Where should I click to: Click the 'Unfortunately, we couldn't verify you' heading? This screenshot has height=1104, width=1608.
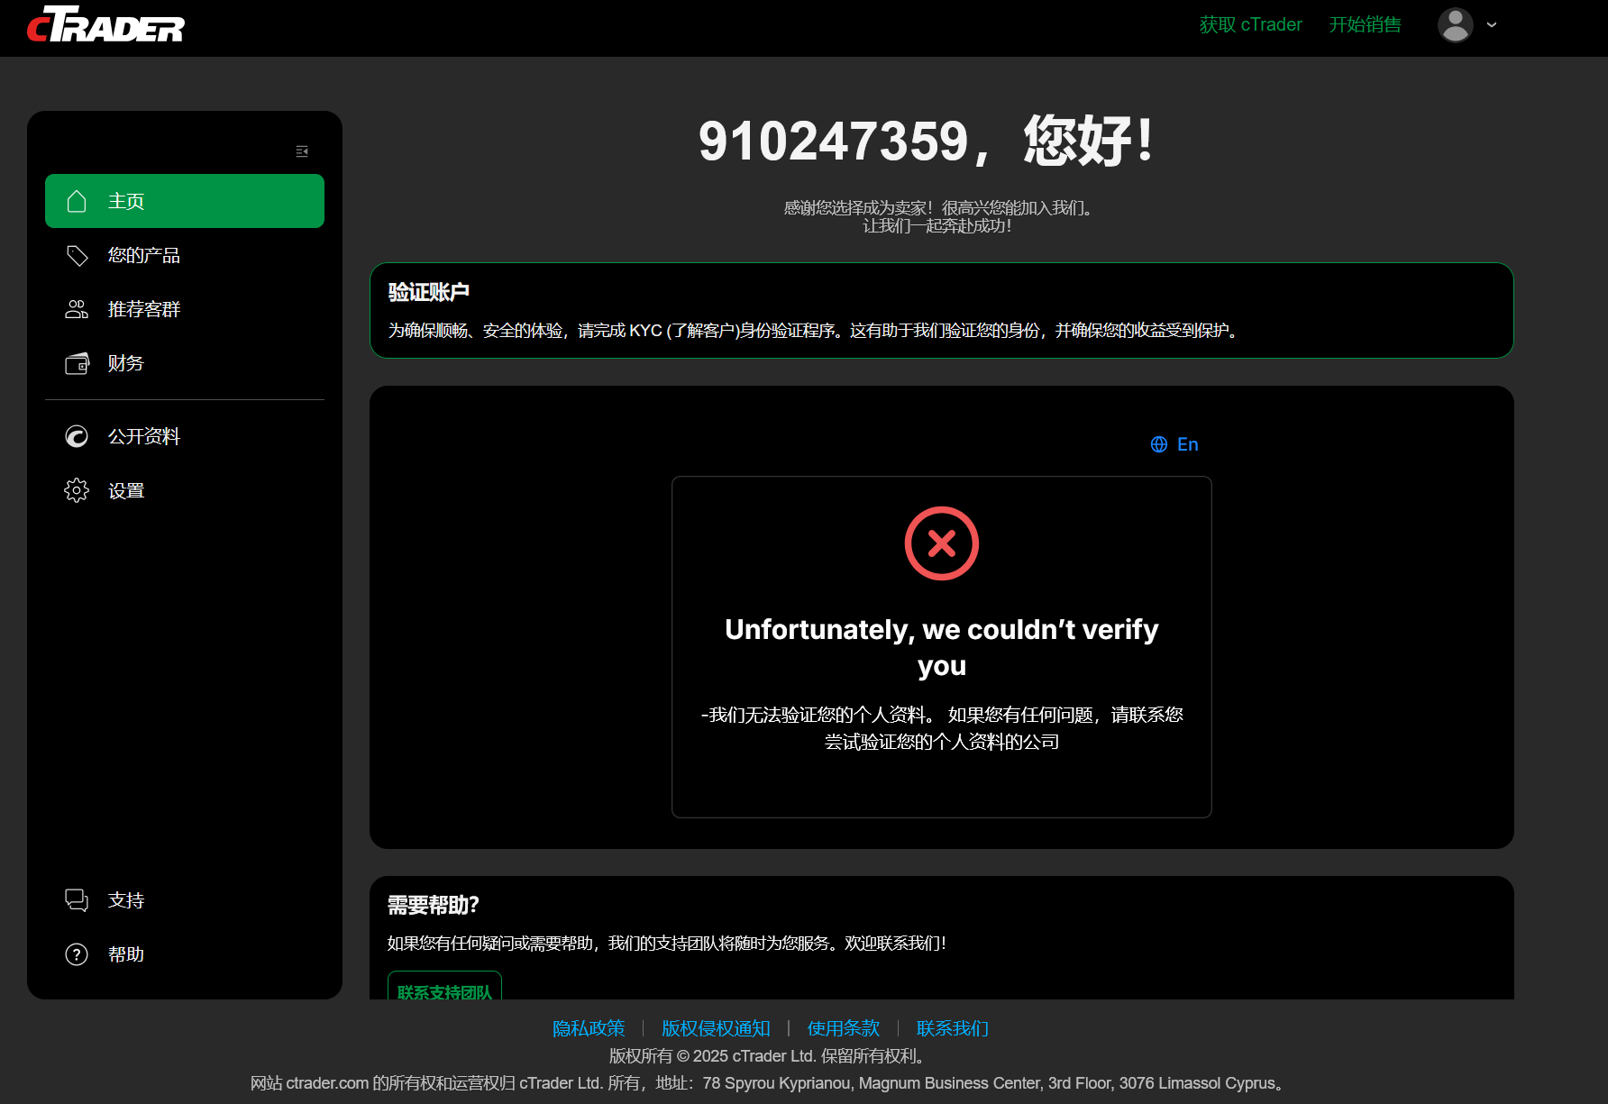coord(941,647)
